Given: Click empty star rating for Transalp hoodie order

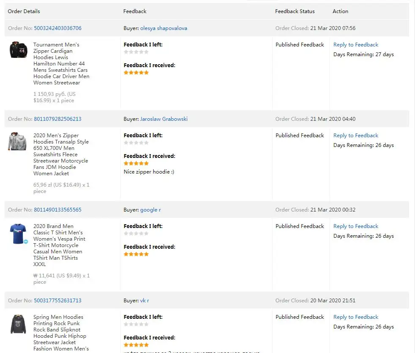Looking at the screenshot, I should pos(136,143).
